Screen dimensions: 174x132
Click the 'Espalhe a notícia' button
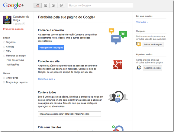[153, 68]
